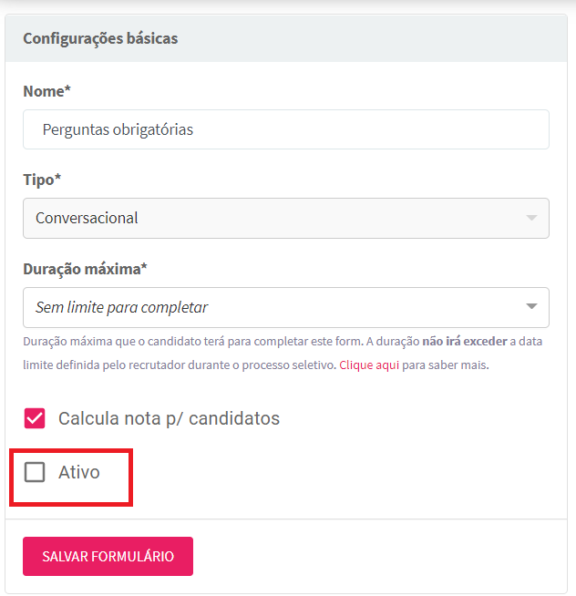
Task: Uncheck the Calcula nota p/ candidatos checkbox
Action: tap(35, 418)
